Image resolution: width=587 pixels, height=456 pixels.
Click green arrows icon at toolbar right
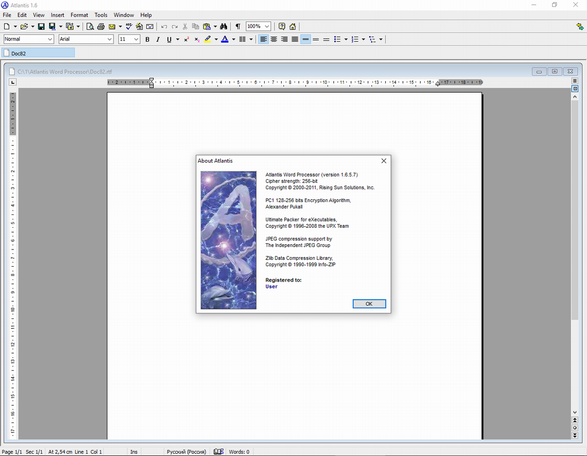580,27
